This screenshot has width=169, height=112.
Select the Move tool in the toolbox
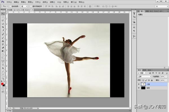[3, 13]
